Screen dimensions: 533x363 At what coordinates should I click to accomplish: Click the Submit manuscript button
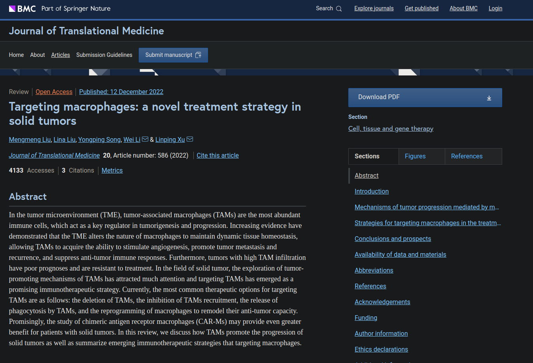click(x=173, y=55)
